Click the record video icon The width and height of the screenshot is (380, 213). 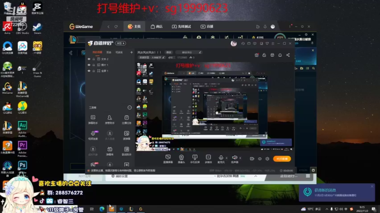(252, 159)
